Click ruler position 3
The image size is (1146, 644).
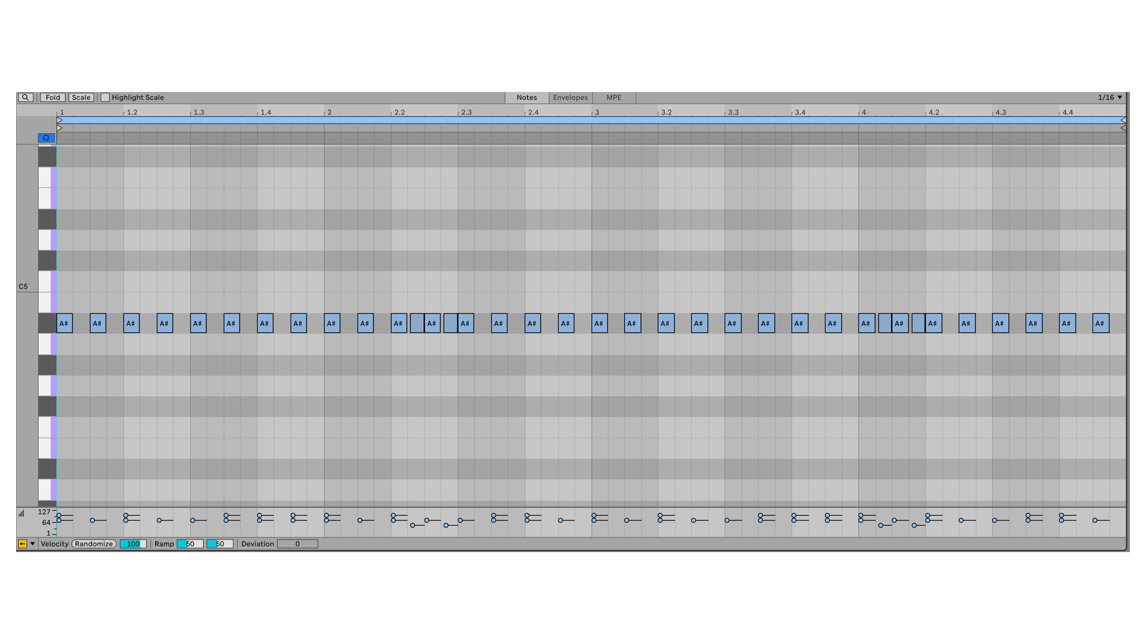[x=597, y=112]
